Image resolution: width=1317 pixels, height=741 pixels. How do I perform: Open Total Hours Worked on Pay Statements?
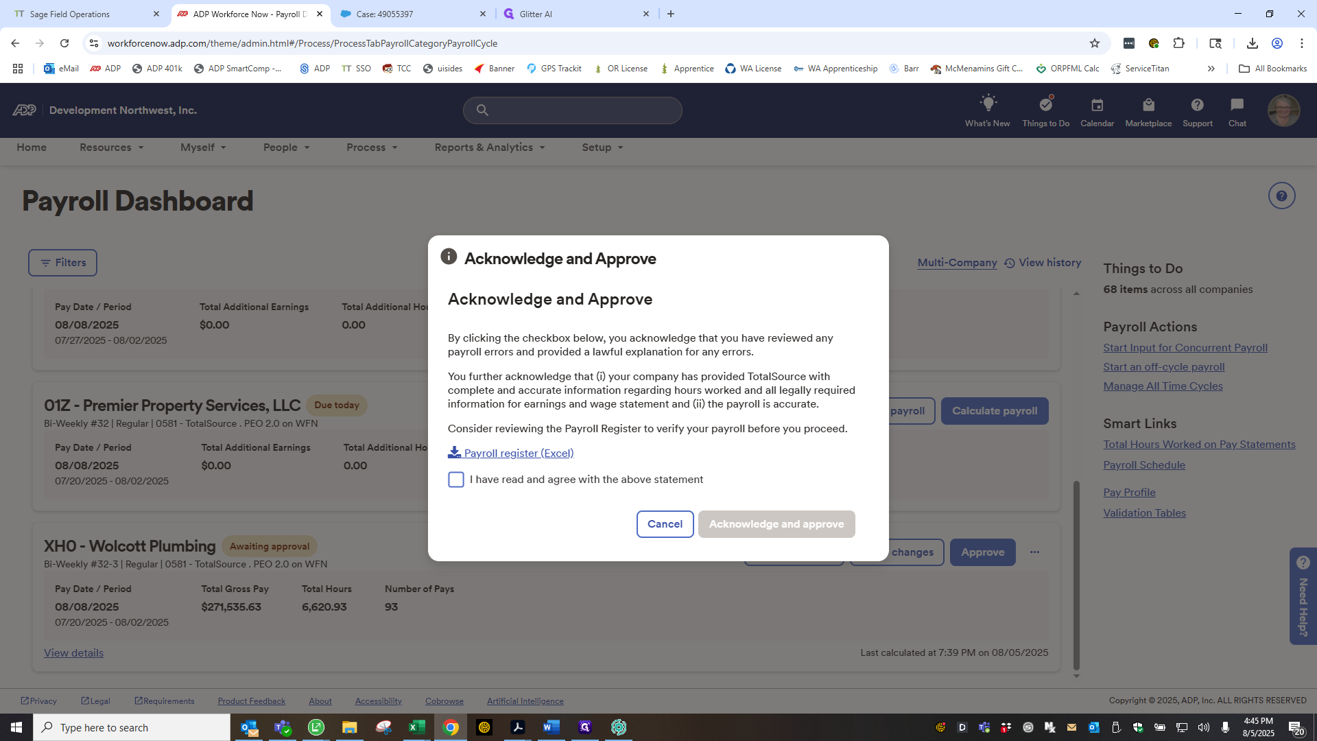1199,445
